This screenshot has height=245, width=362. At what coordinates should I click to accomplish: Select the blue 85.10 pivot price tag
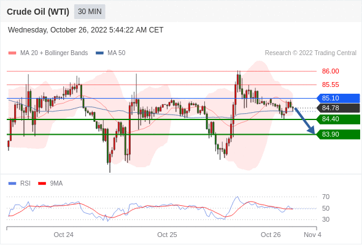(x=338, y=98)
